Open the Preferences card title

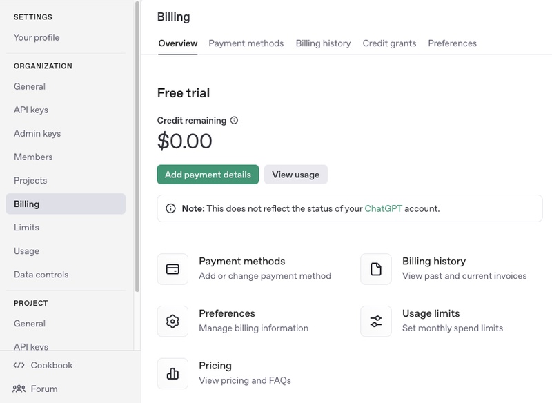point(227,313)
